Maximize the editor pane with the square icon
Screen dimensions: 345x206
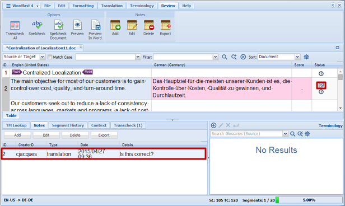(x=337, y=48)
